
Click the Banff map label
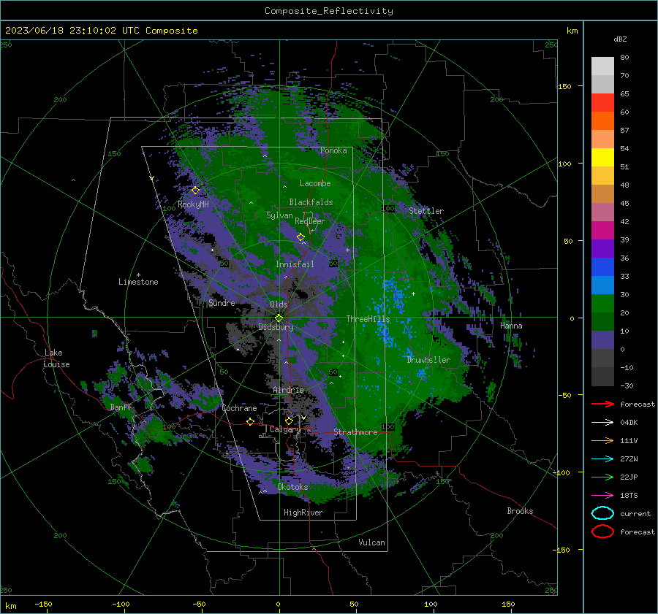[x=121, y=407]
